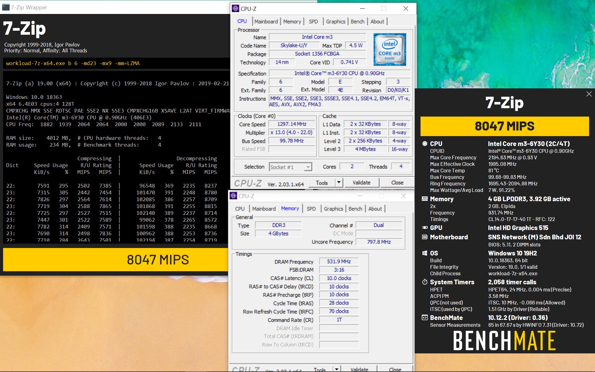The height and width of the screenshot is (372, 595).
Task: Select the Memory tab in lower CPU-Z window
Action: (290, 208)
